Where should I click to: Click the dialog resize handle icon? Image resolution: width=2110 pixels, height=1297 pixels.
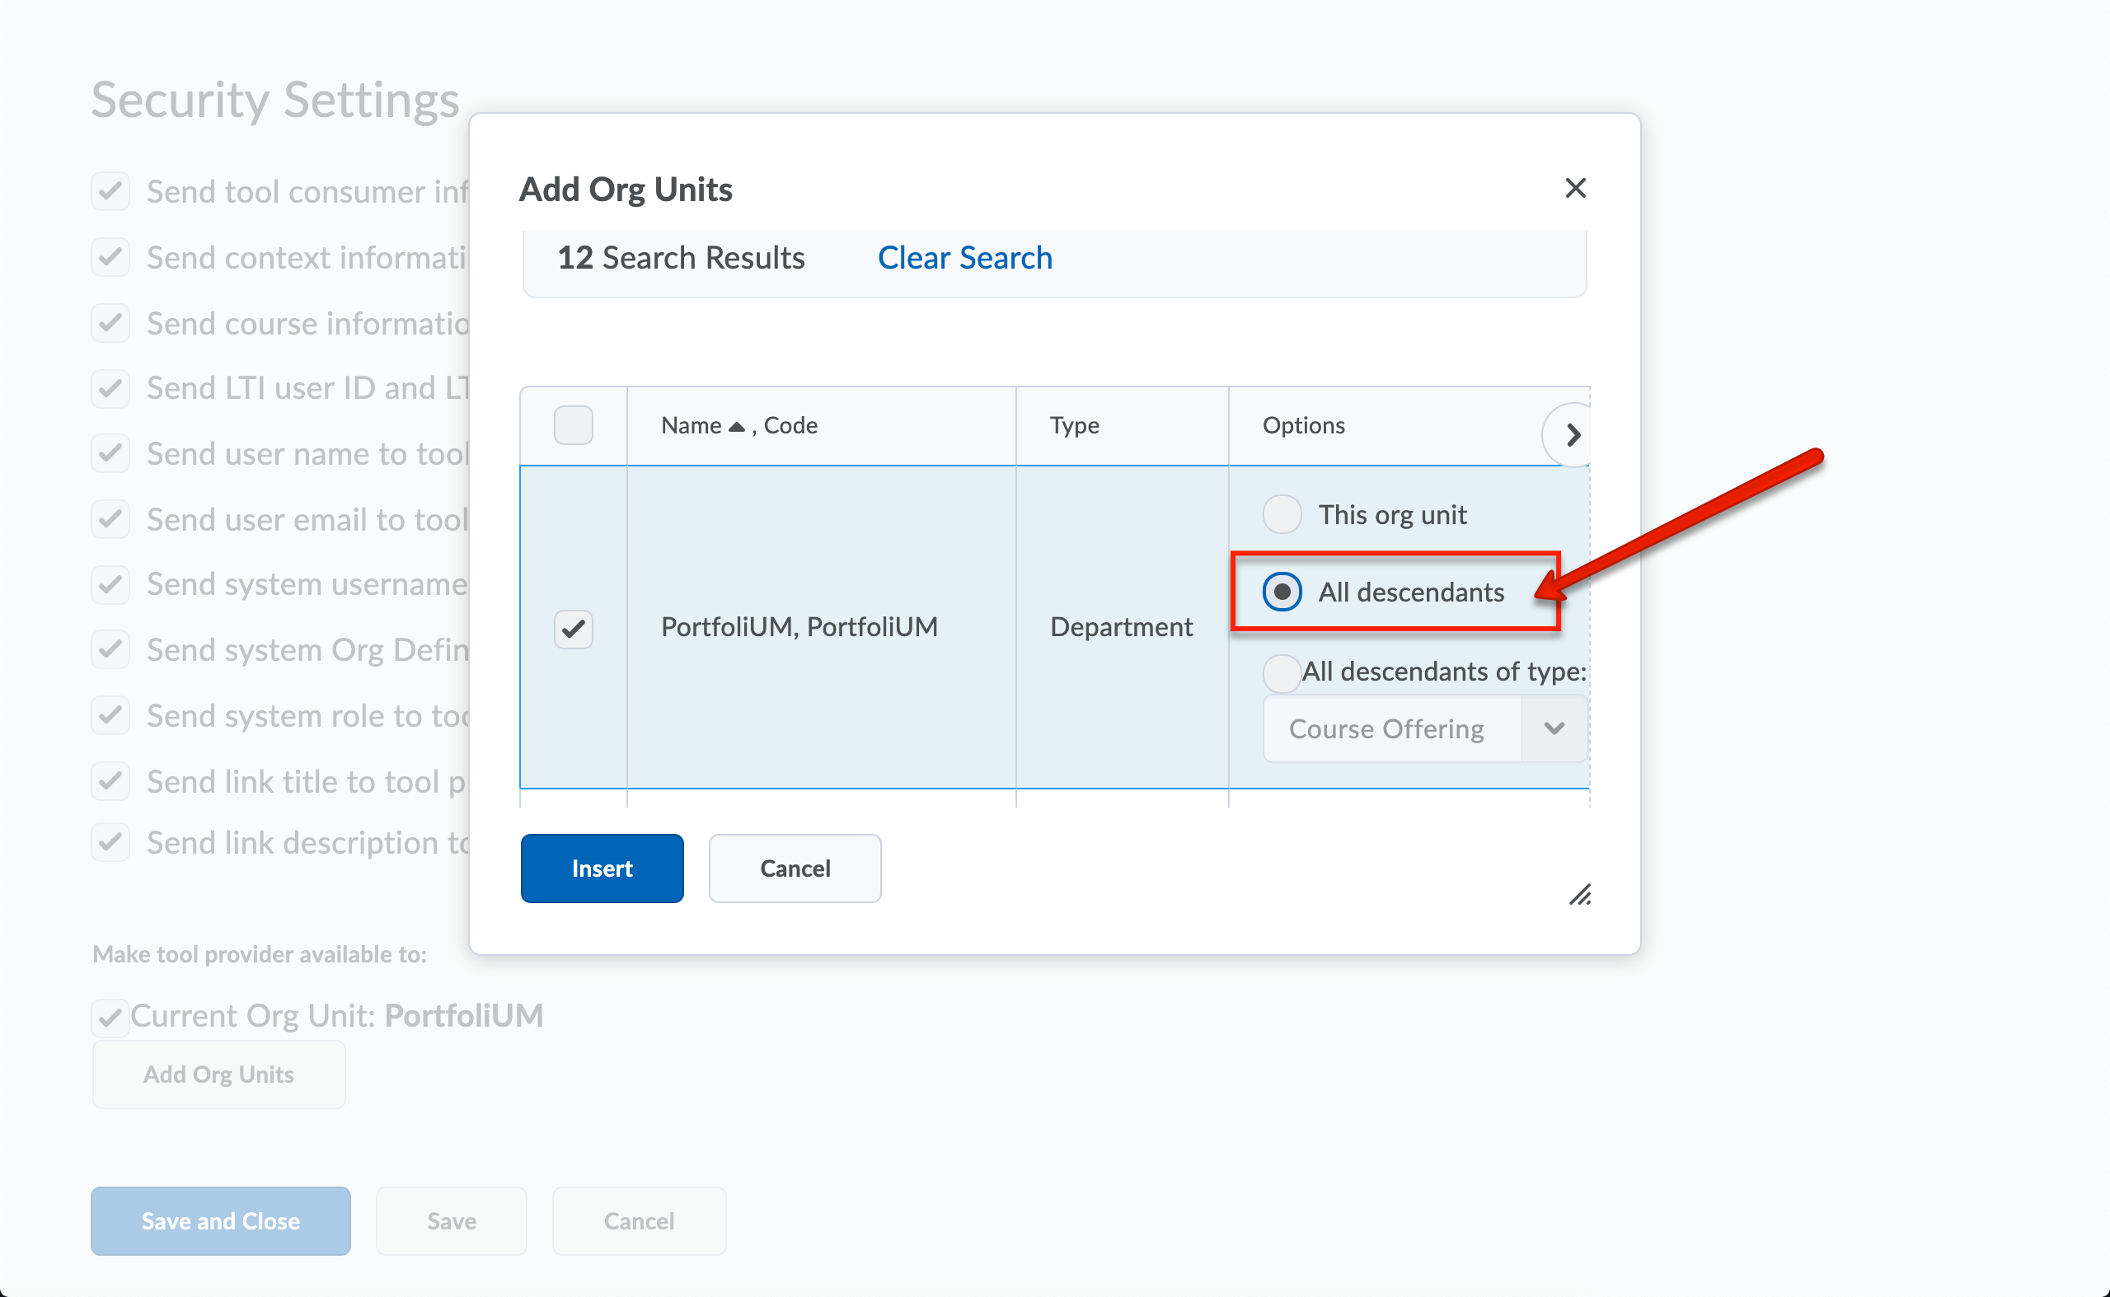[1580, 895]
